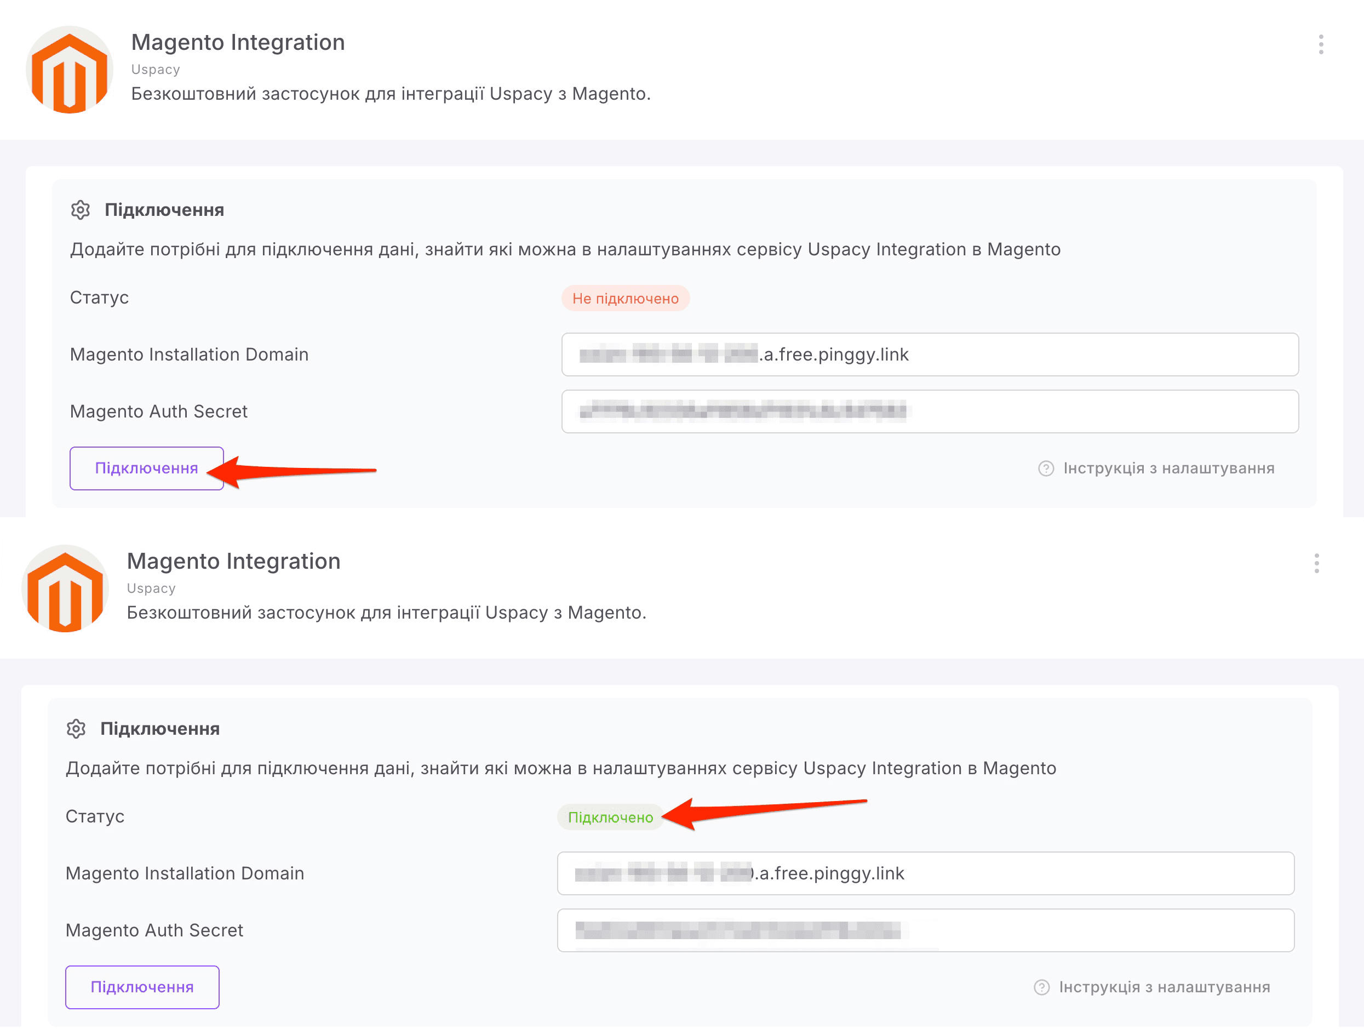The image size is (1364, 1029).
Task: Click the gear icon beside Підключення heading
Action: pos(80,210)
